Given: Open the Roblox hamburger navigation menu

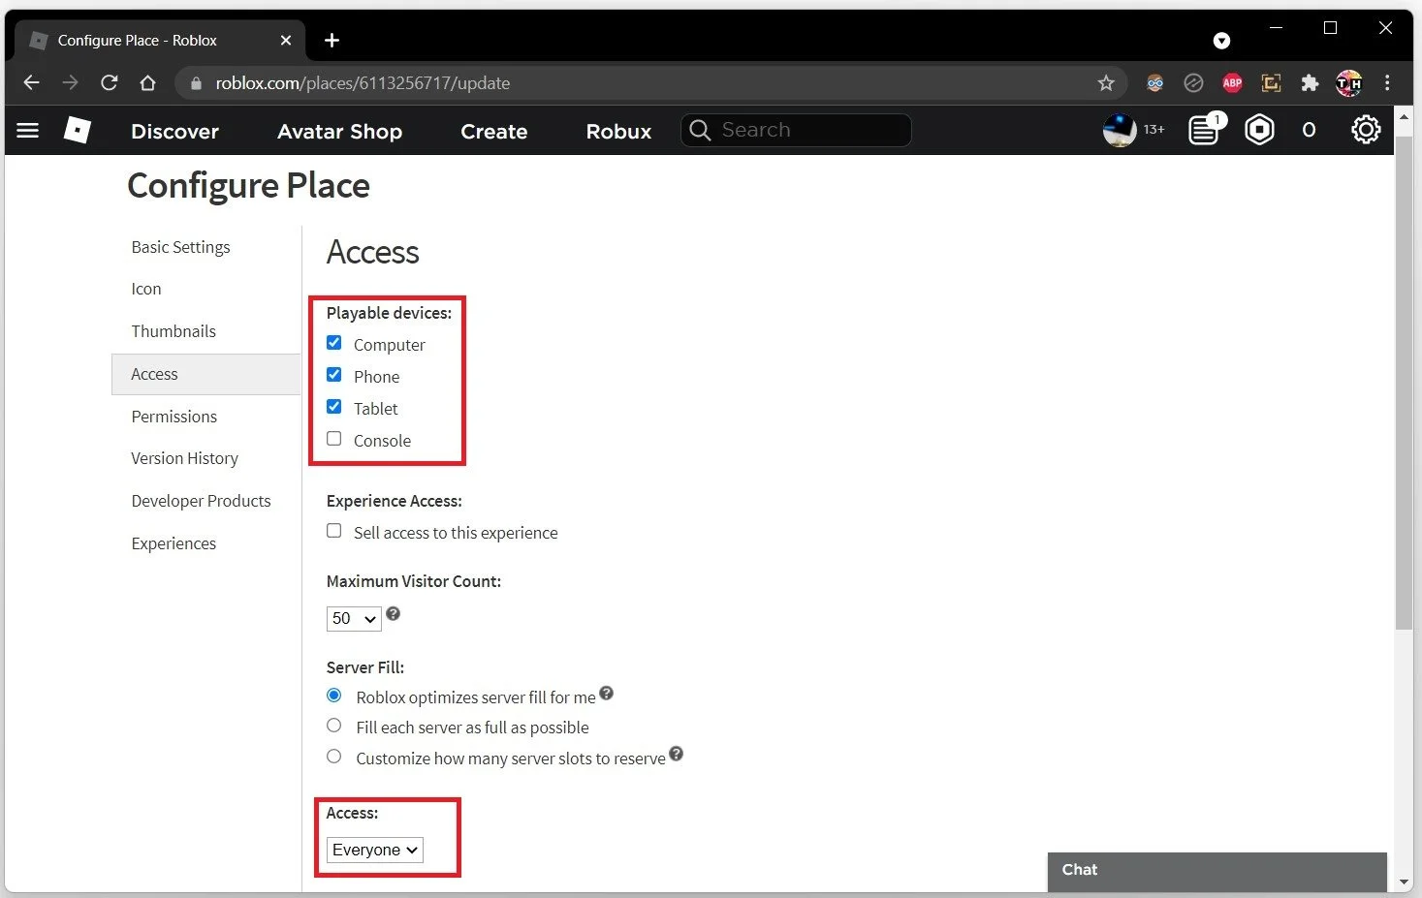Looking at the screenshot, I should [x=27, y=130].
